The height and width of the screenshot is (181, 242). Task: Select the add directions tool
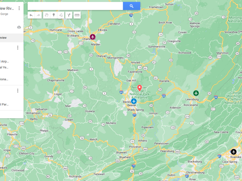(x=69, y=15)
